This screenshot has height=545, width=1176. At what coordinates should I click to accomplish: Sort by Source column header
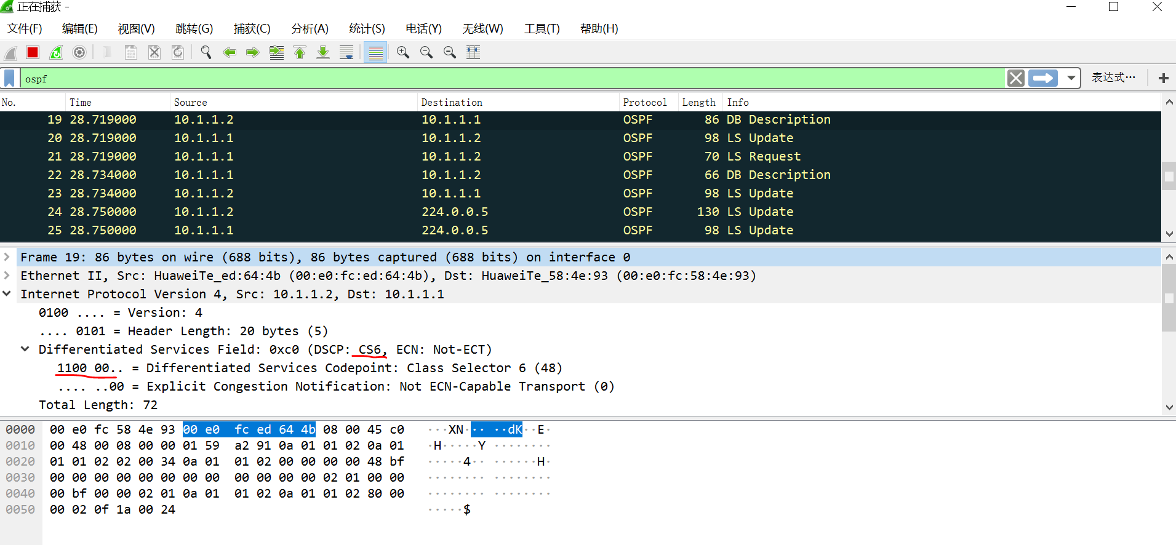[x=293, y=102]
